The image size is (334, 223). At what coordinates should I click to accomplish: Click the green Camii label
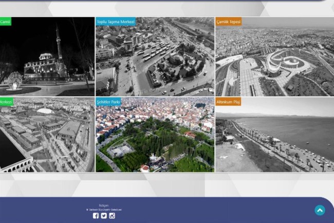coord(5,22)
